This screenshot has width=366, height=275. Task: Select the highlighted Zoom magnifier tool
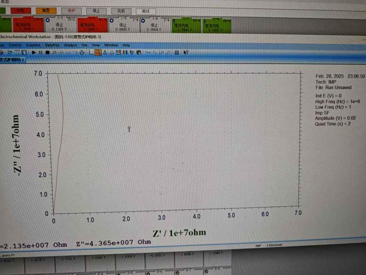click(98, 53)
